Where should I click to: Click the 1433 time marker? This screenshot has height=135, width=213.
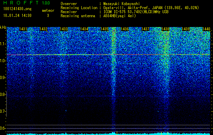click(x=64, y=29)
